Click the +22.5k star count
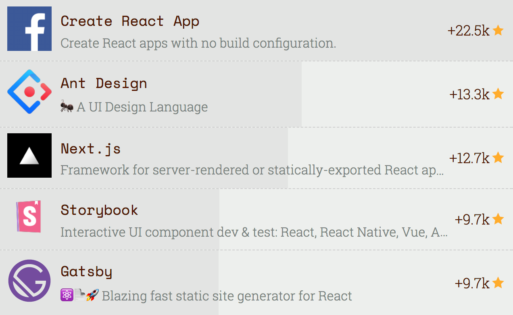 pos(468,31)
